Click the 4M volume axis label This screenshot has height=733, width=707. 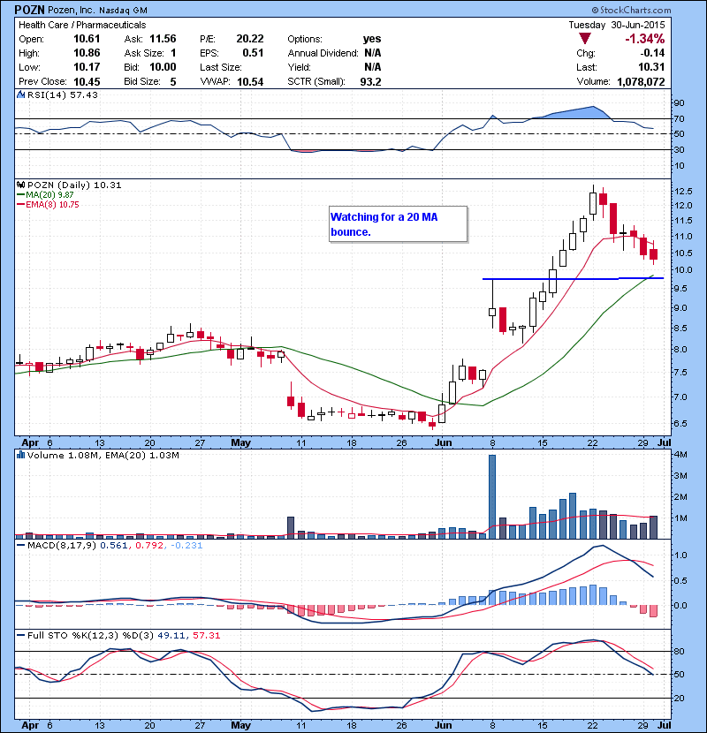pyautogui.click(x=680, y=455)
